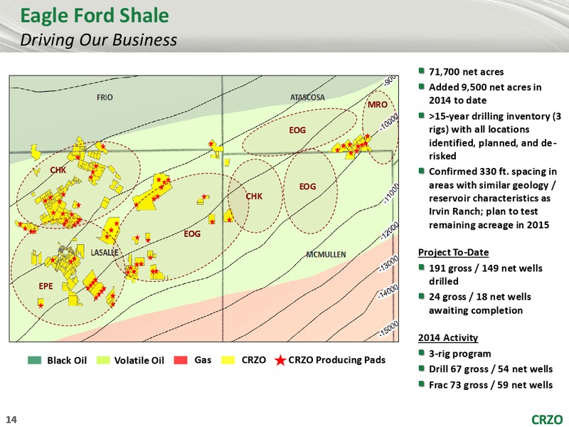Image resolution: width=569 pixels, height=427 pixels.
Task: Select 'Added 9,500 net acres' bullet text
Action: (x=485, y=94)
